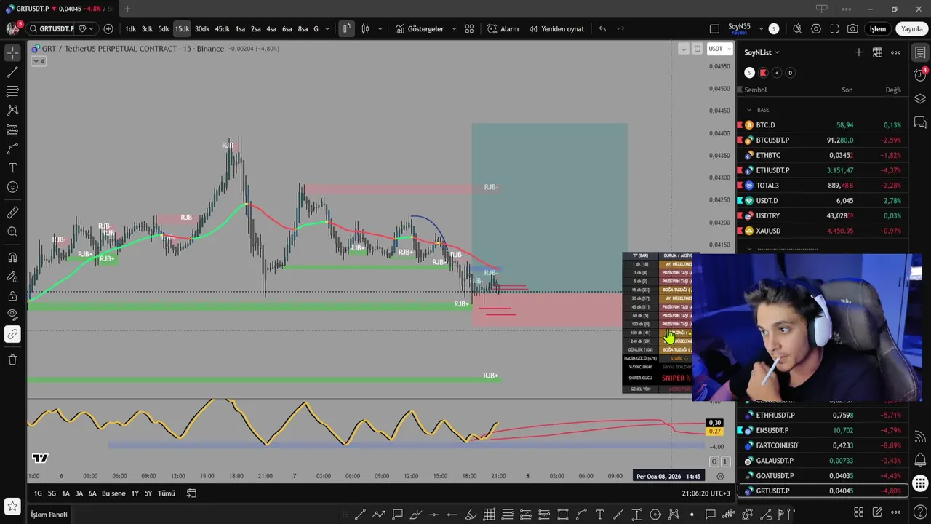Open the USDT currency dropdown

[x=719, y=49]
